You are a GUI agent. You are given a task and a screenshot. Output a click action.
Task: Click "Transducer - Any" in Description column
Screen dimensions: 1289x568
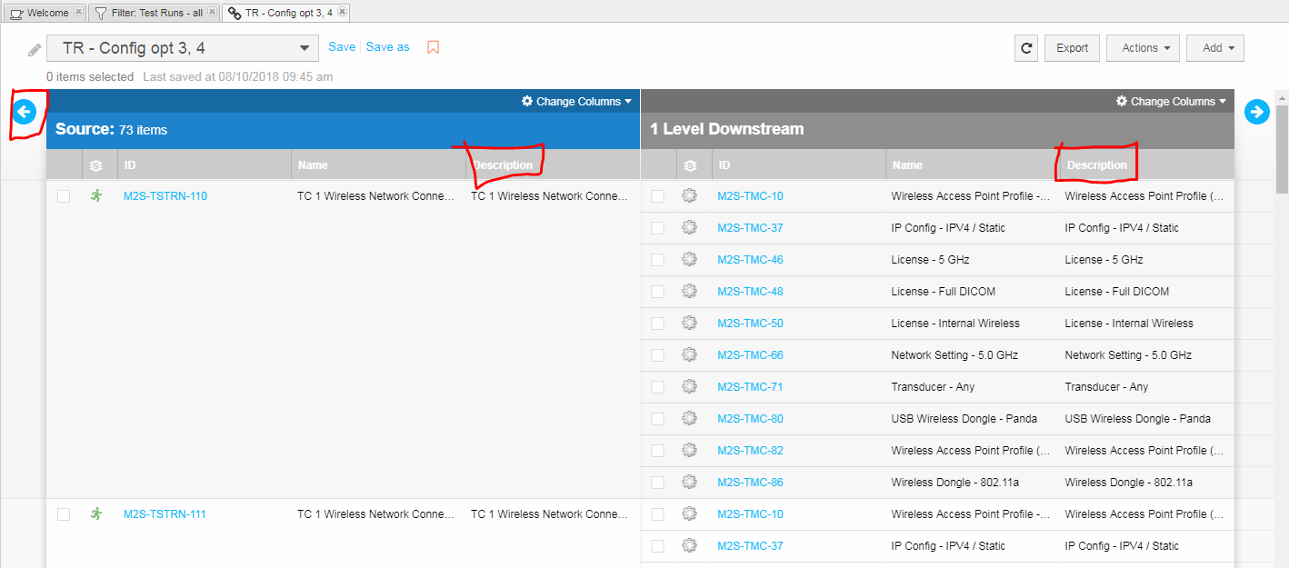1106,386
